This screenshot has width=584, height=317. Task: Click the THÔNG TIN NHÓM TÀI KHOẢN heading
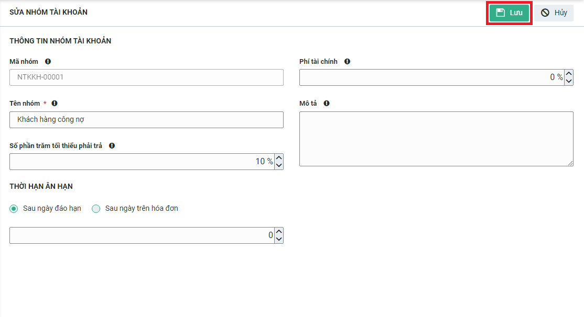60,41
